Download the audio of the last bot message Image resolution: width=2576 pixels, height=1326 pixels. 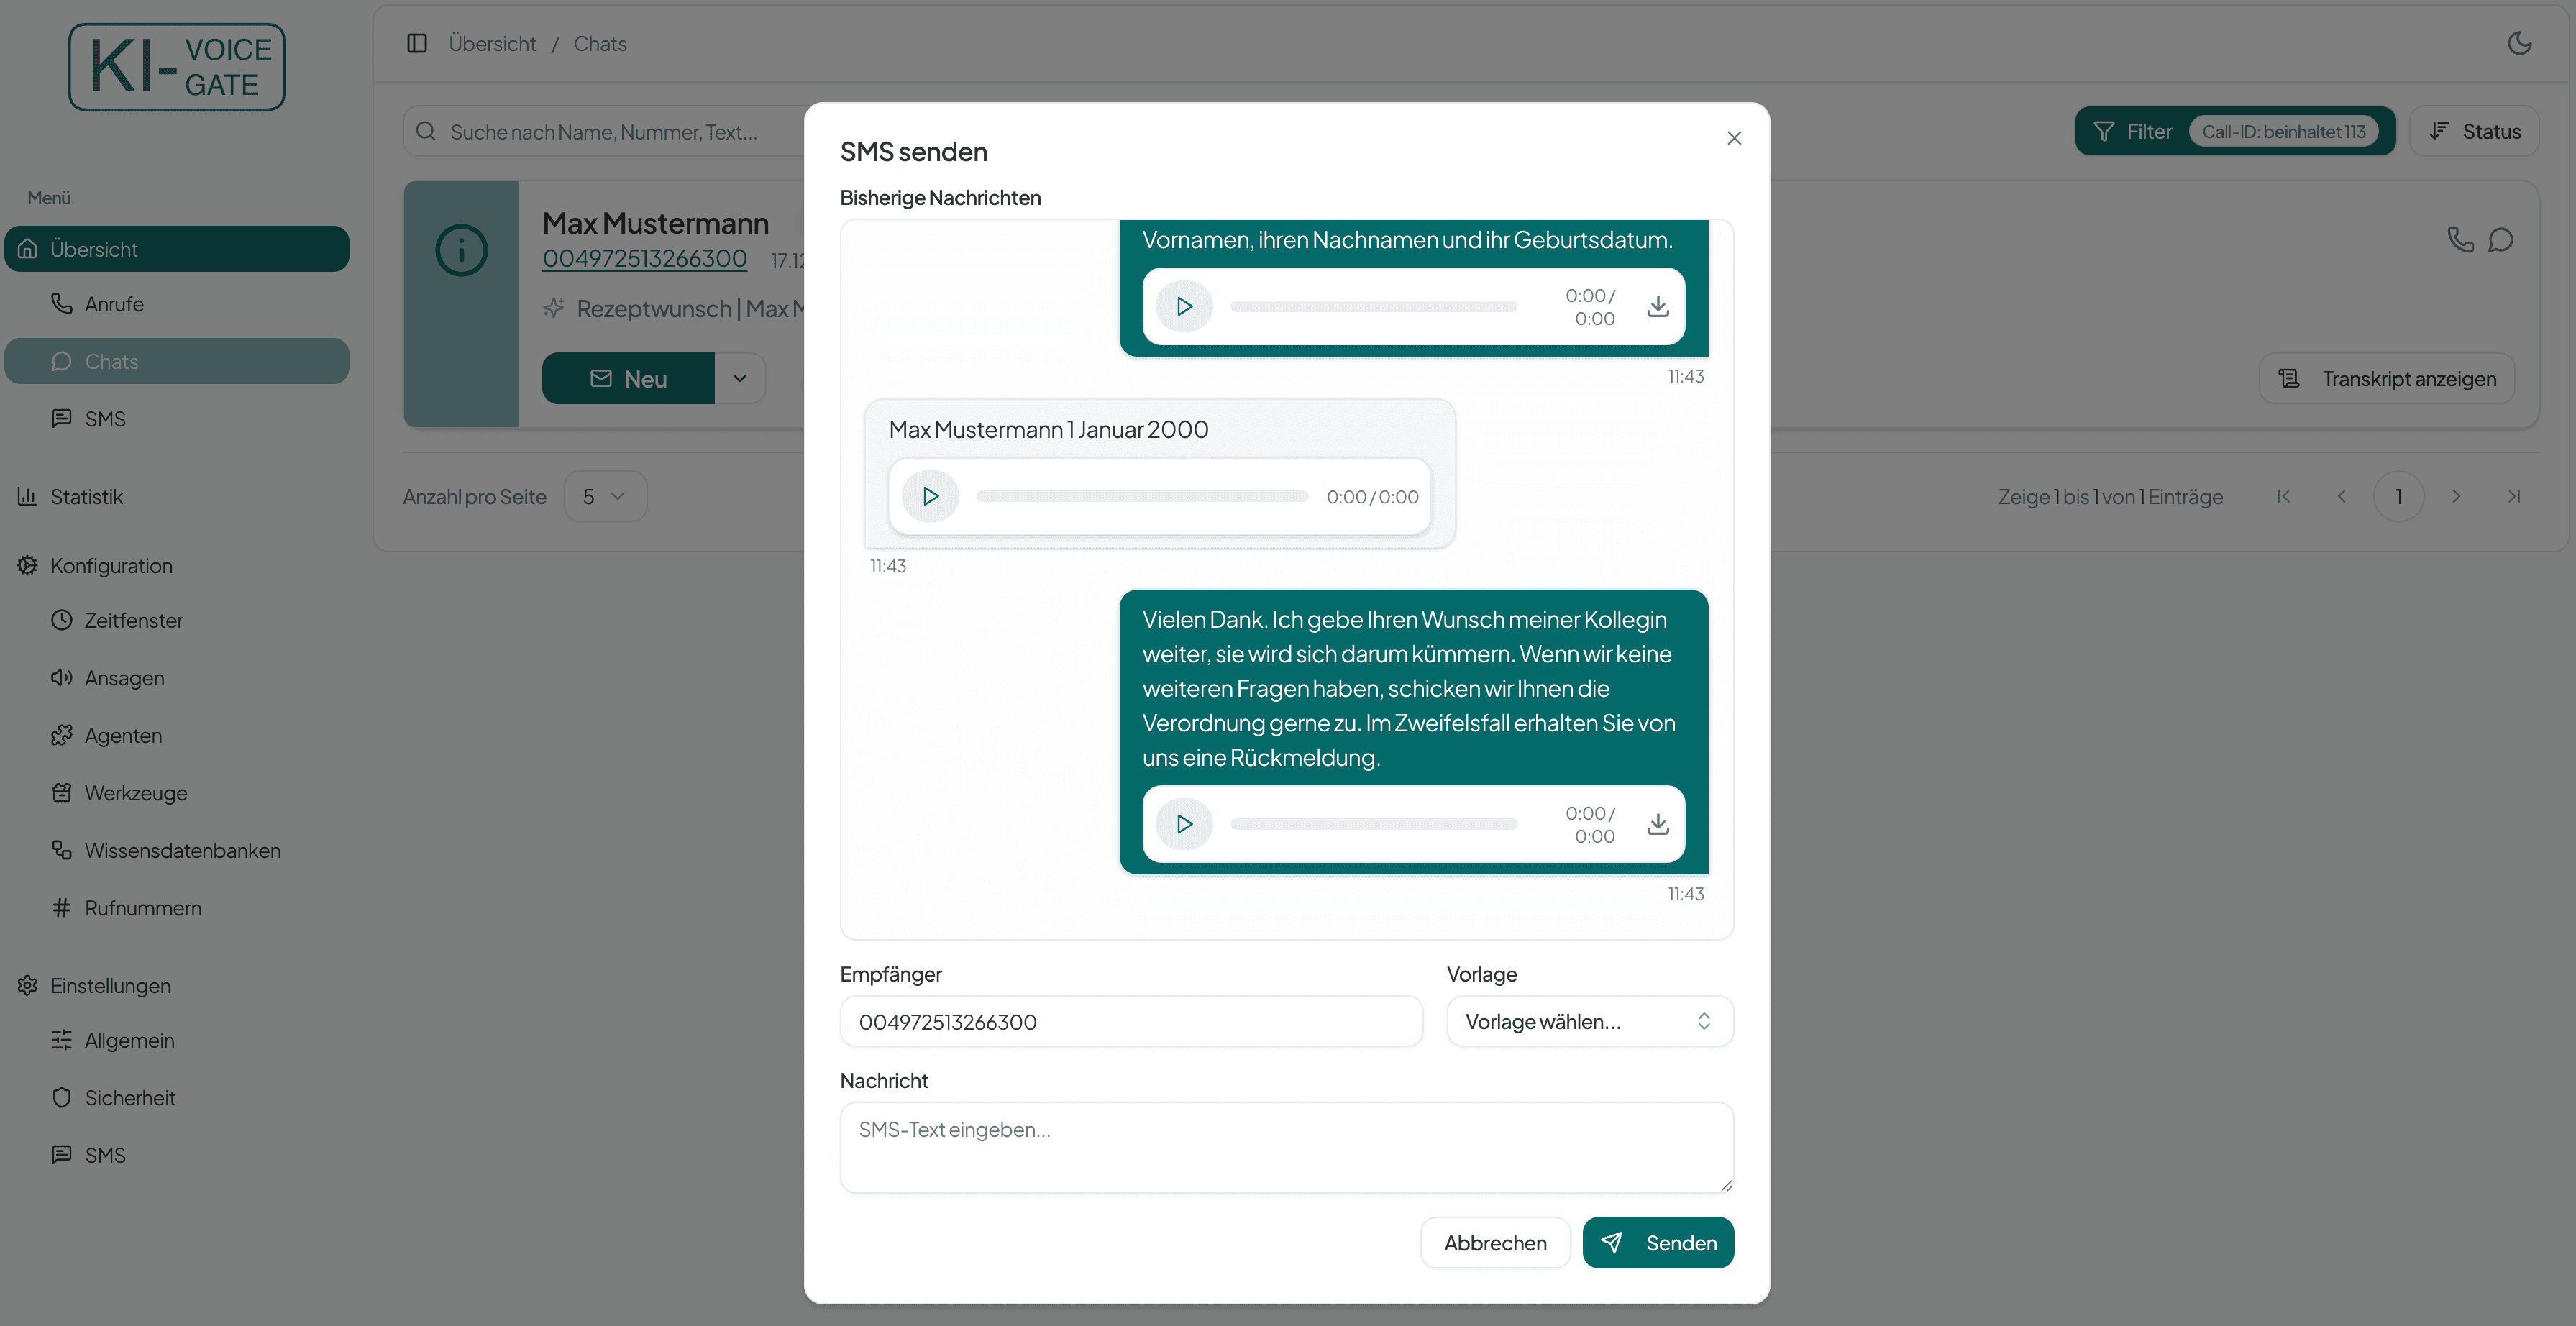(x=1658, y=824)
